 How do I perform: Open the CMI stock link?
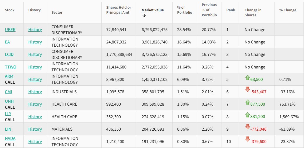(8, 92)
